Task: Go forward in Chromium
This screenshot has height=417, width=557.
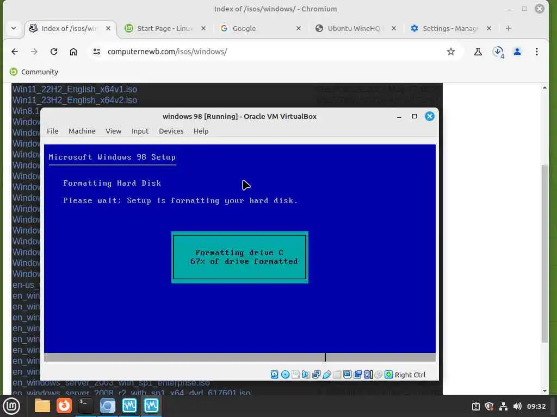Action: coord(34,52)
